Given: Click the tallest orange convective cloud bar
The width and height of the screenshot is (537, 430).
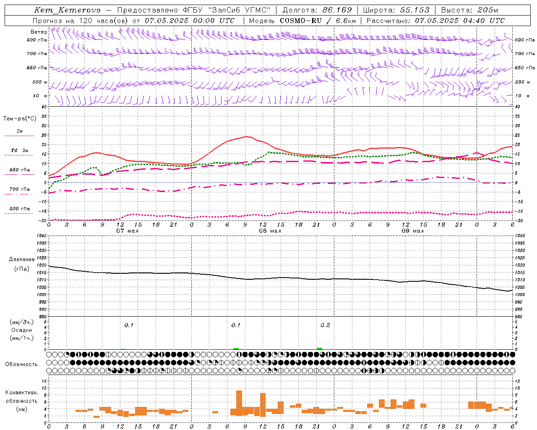Looking at the screenshot, I should pyautogui.click(x=239, y=403).
